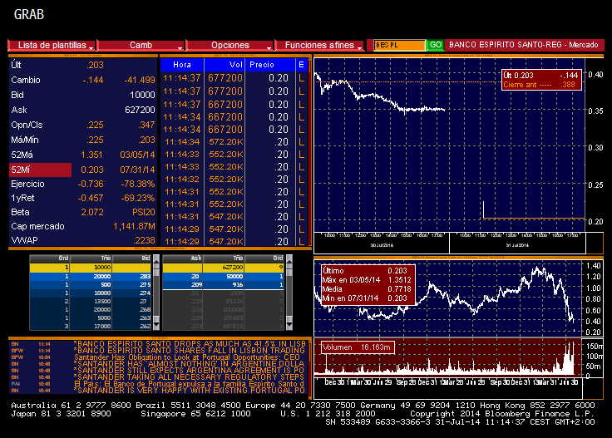Click the bid table scroll down arrow
Viewport: 612px width, 438px height.
point(156,325)
